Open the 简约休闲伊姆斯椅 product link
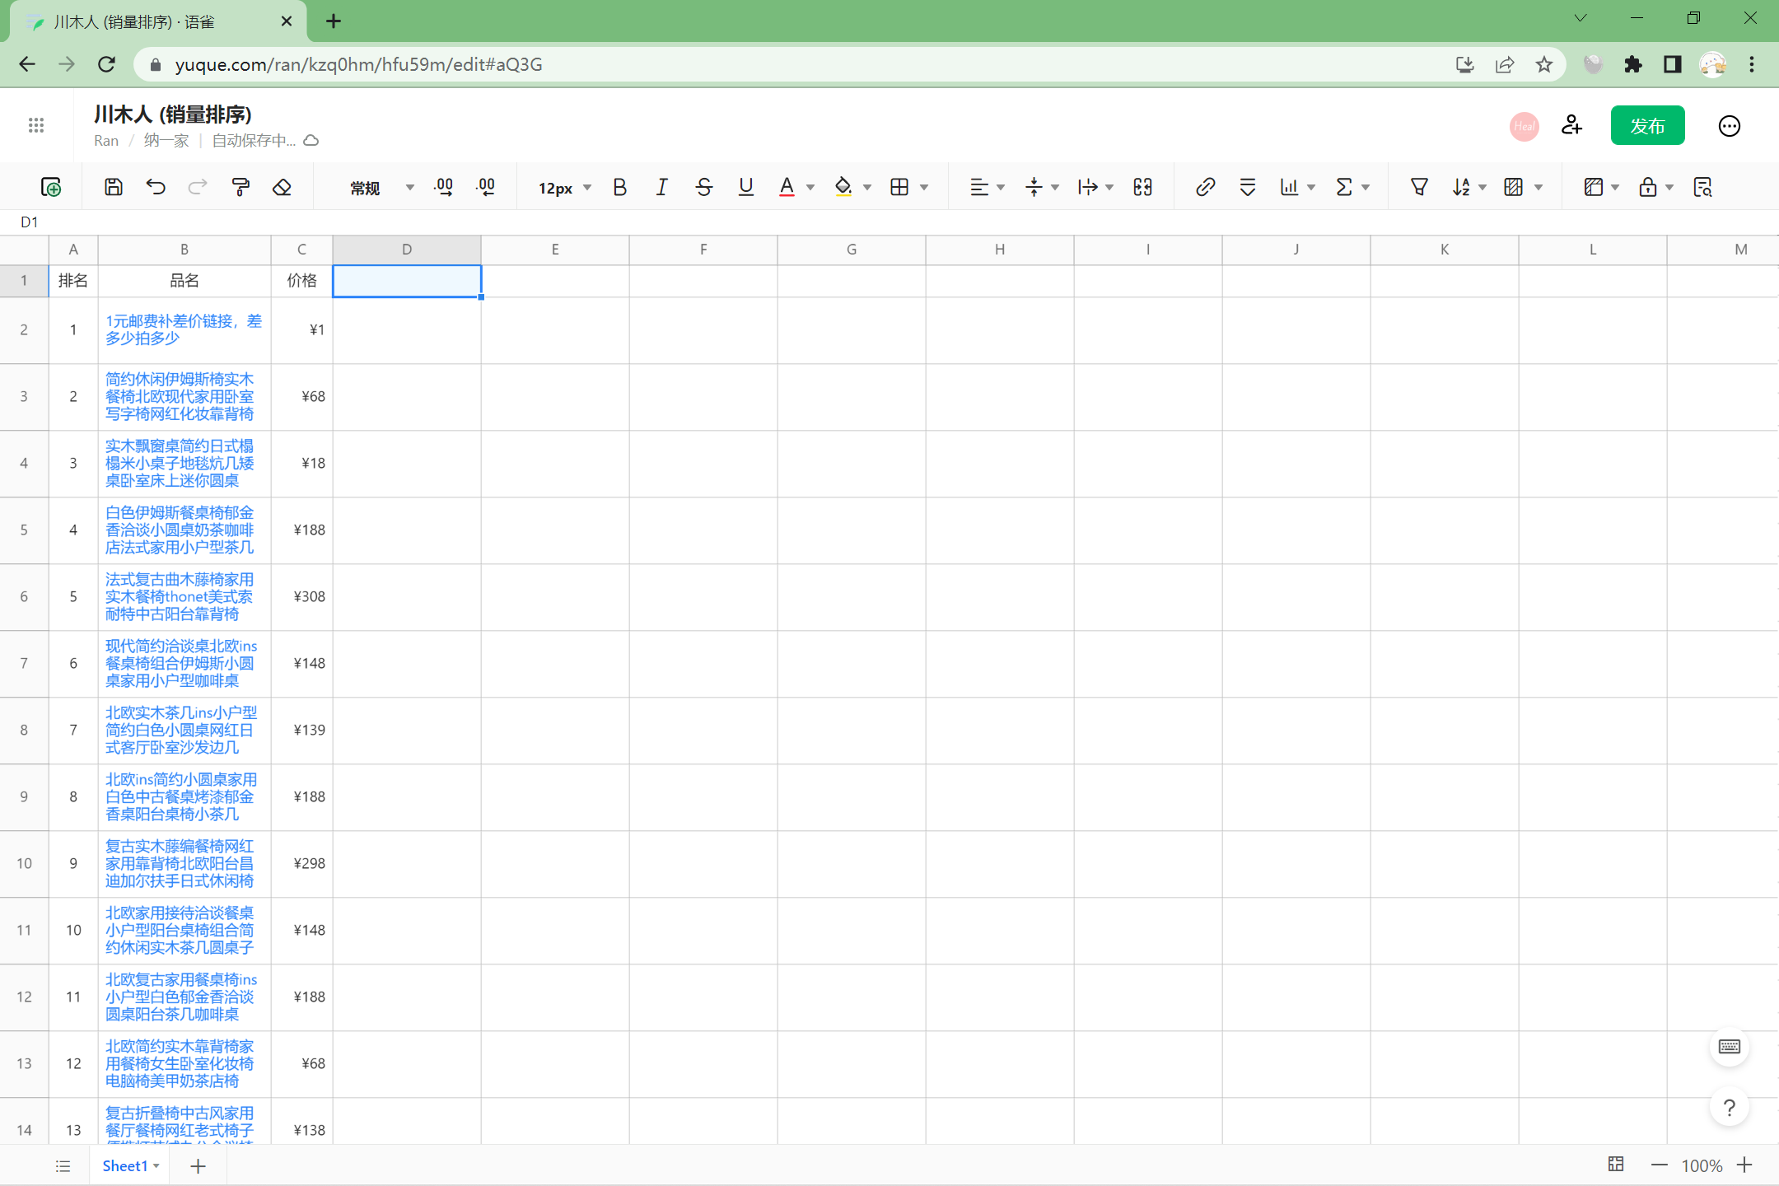The height and width of the screenshot is (1186, 1779). pyautogui.click(x=179, y=396)
